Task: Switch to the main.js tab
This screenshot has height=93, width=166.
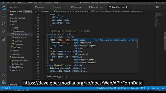Action: 57,7
